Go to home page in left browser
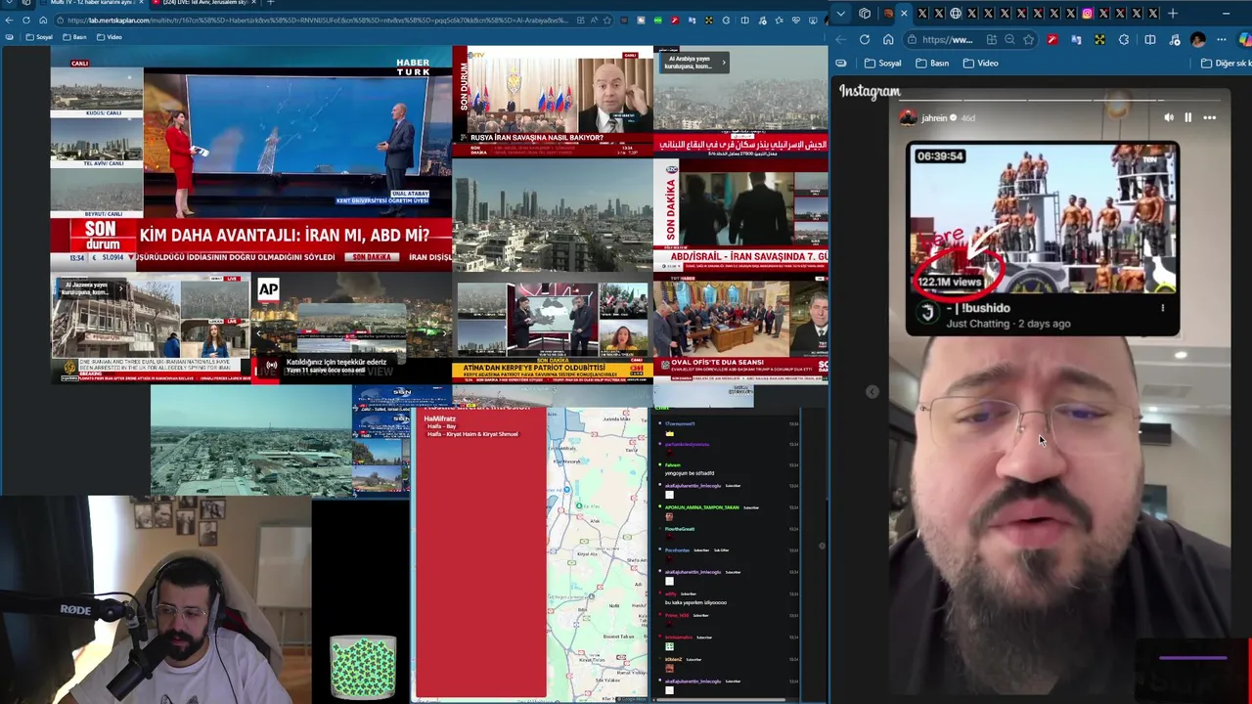 pos(44,21)
